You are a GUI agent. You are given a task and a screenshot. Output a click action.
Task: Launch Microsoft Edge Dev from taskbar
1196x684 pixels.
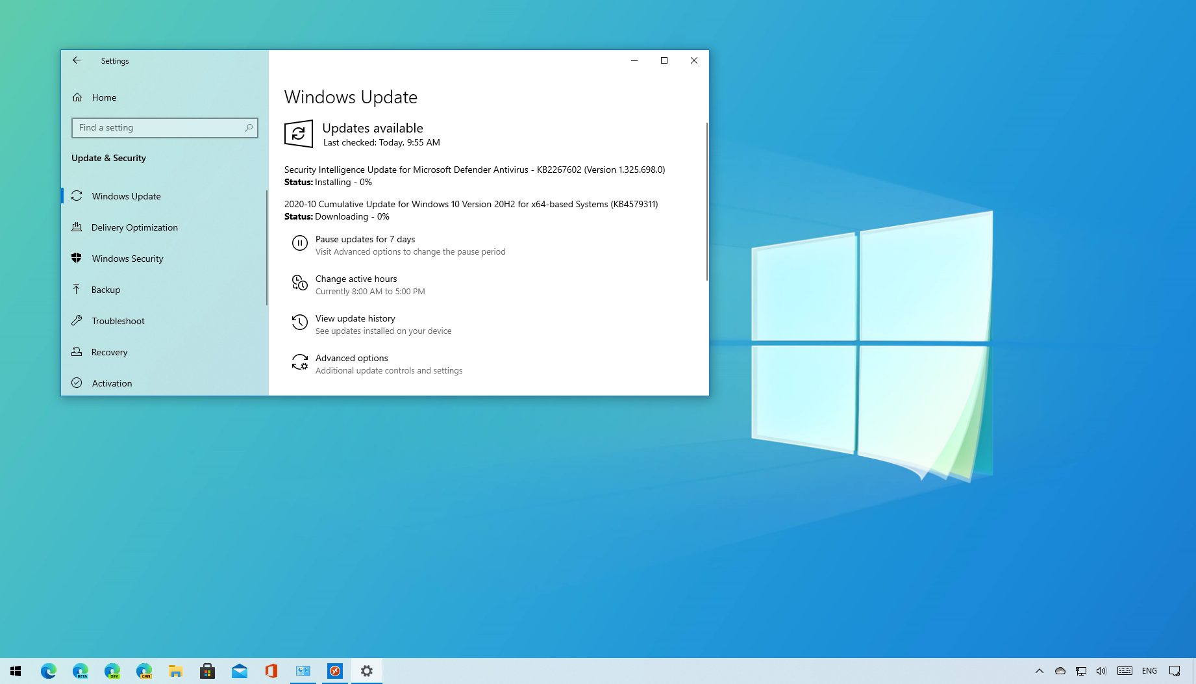pyautogui.click(x=112, y=671)
